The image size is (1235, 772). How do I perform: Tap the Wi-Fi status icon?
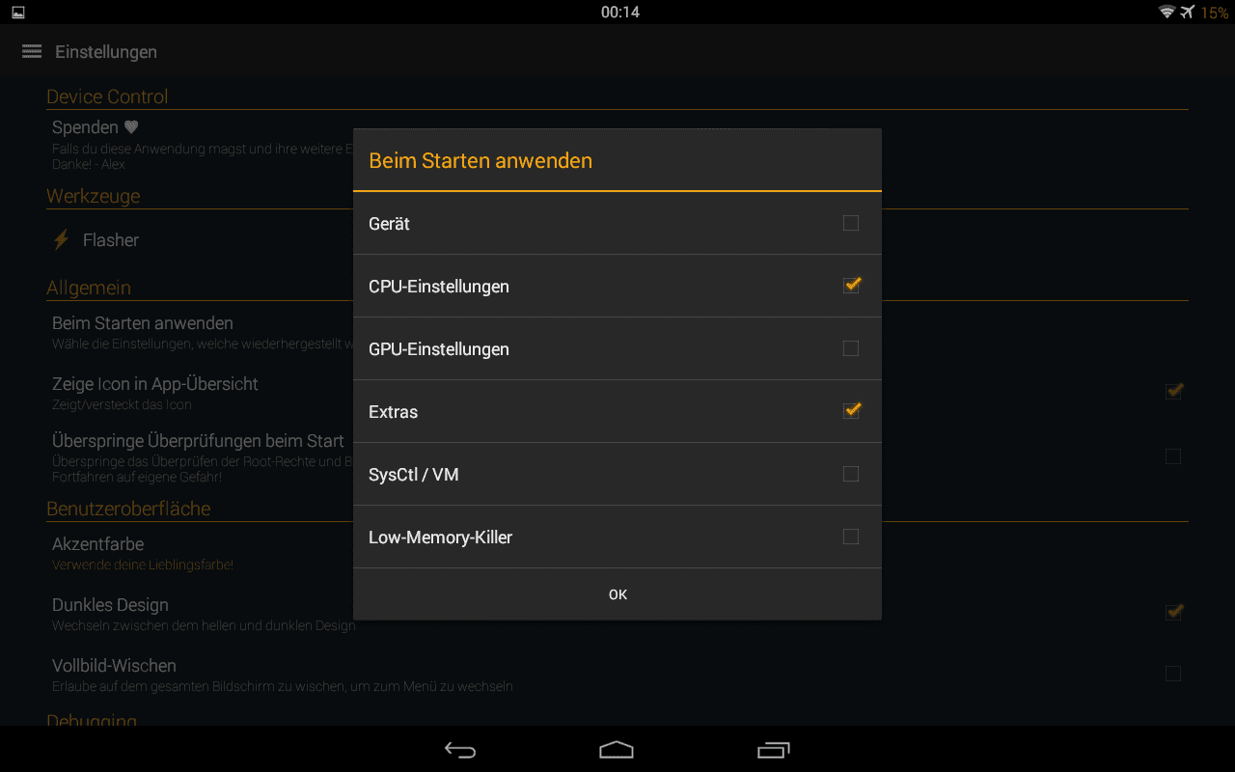click(x=1167, y=13)
